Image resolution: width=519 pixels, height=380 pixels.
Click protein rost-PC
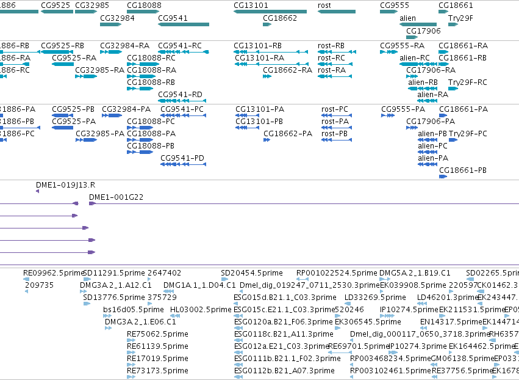(x=335, y=109)
